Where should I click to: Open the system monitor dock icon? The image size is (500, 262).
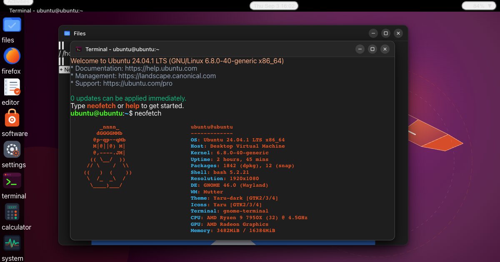click(x=12, y=243)
